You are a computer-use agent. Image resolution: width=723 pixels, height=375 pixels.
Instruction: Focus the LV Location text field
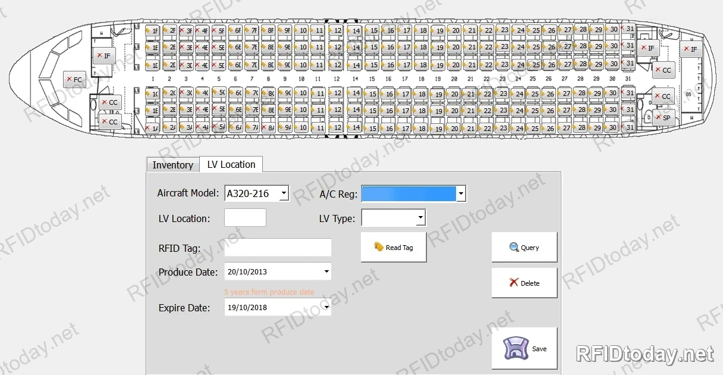245,218
